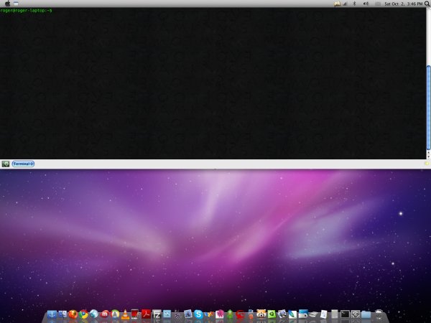Open the blue anchor icon in dock
431x323 pixels.
[x=52, y=314]
